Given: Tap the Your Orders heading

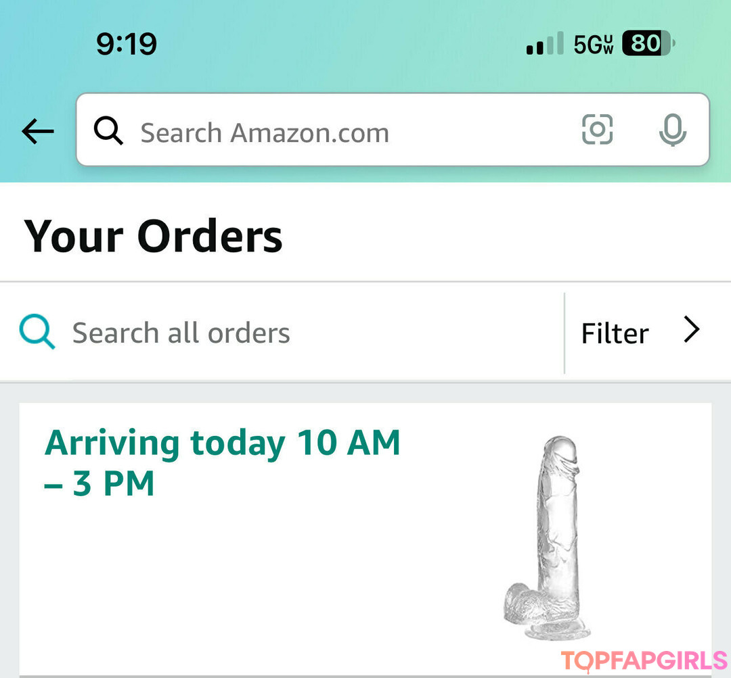Looking at the screenshot, I should click(154, 237).
